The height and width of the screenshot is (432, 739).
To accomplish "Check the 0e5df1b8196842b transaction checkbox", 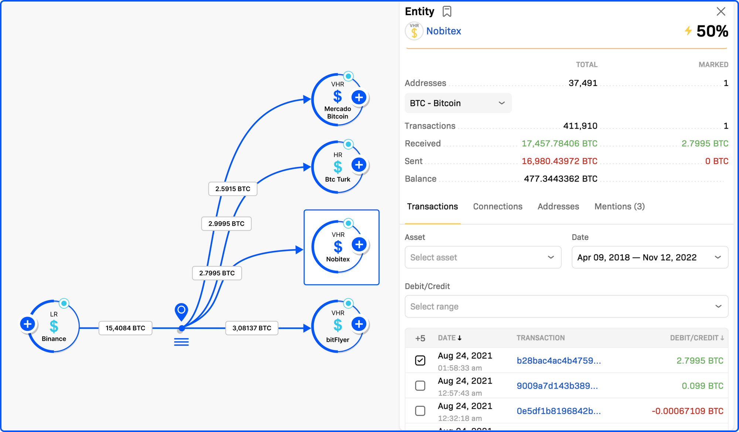I will pyautogui.click(x=420, y=411).
